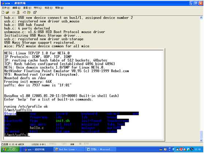Click the 'TCP: Hash tables configured' line

(60, 64)
